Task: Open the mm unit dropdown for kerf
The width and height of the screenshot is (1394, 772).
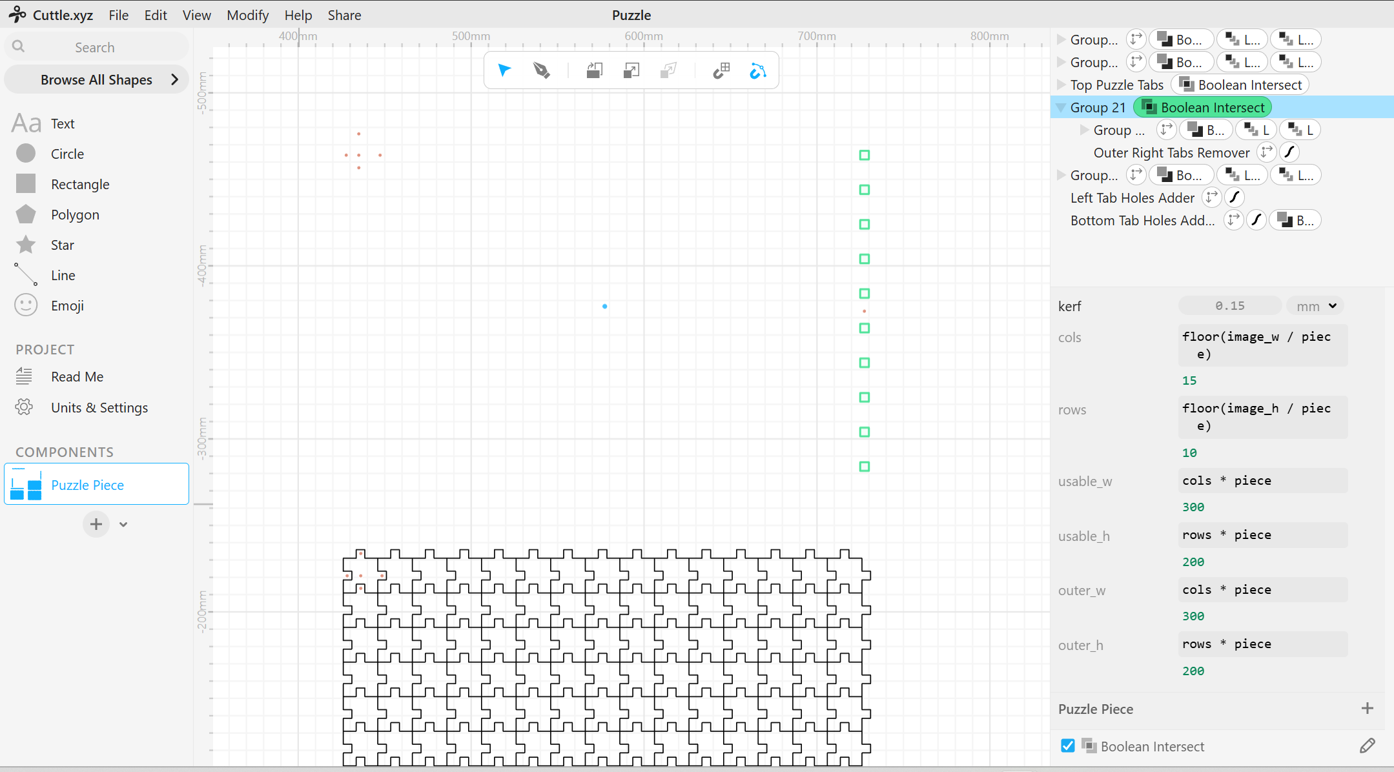Action: (1315, 306)
